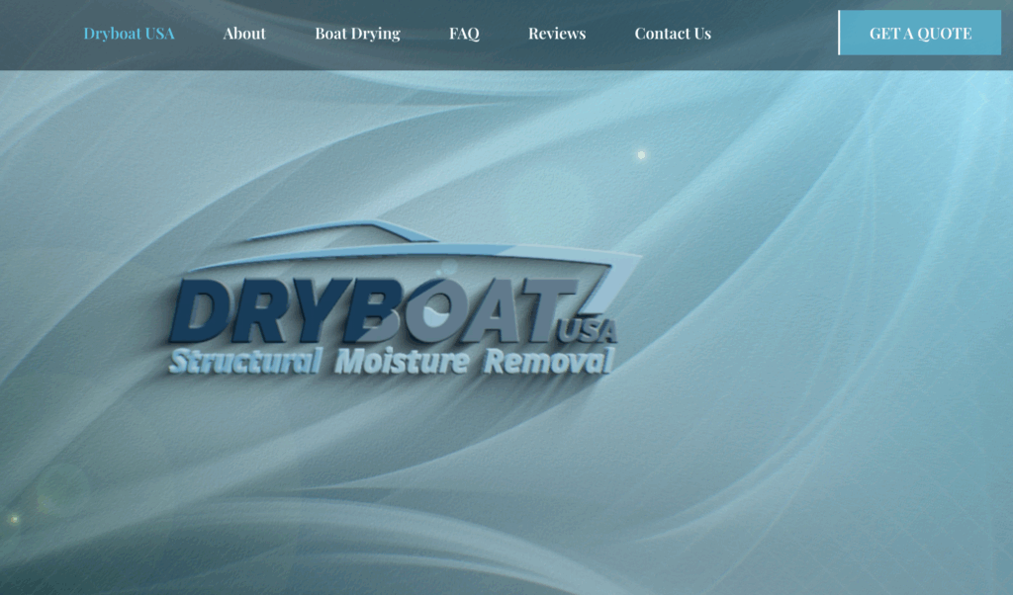The height and width of the screenshot is (595, 1013).
Task: Navigate to Boat Drying section
Action: pos(357,34)
